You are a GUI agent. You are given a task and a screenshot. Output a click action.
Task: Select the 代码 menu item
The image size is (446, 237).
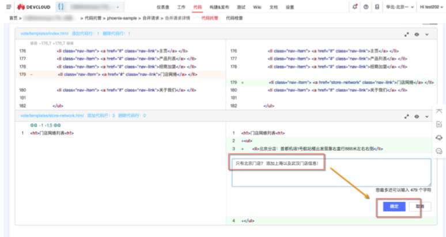coord(197,7)
